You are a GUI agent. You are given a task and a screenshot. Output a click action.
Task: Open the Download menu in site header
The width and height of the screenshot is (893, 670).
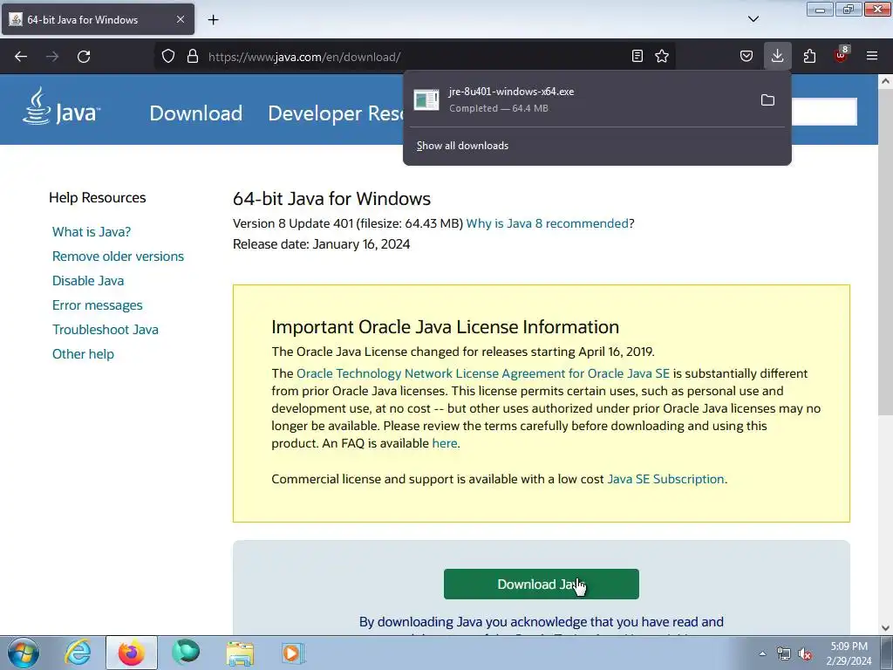(x=196, y=113)
